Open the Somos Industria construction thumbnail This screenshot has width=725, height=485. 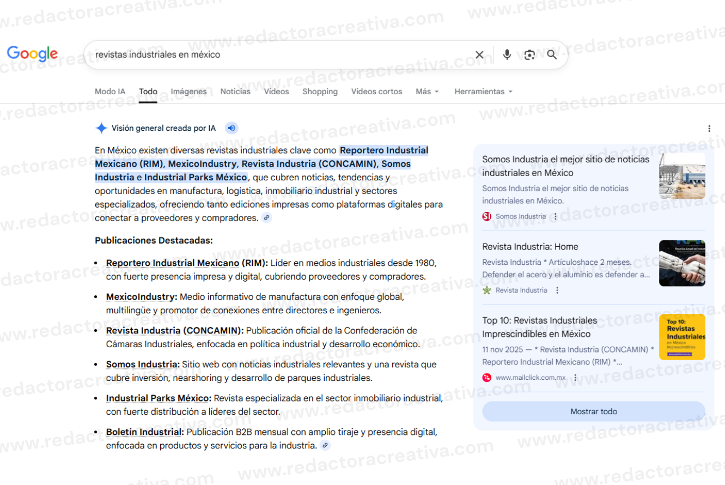(x=682, y=176)
